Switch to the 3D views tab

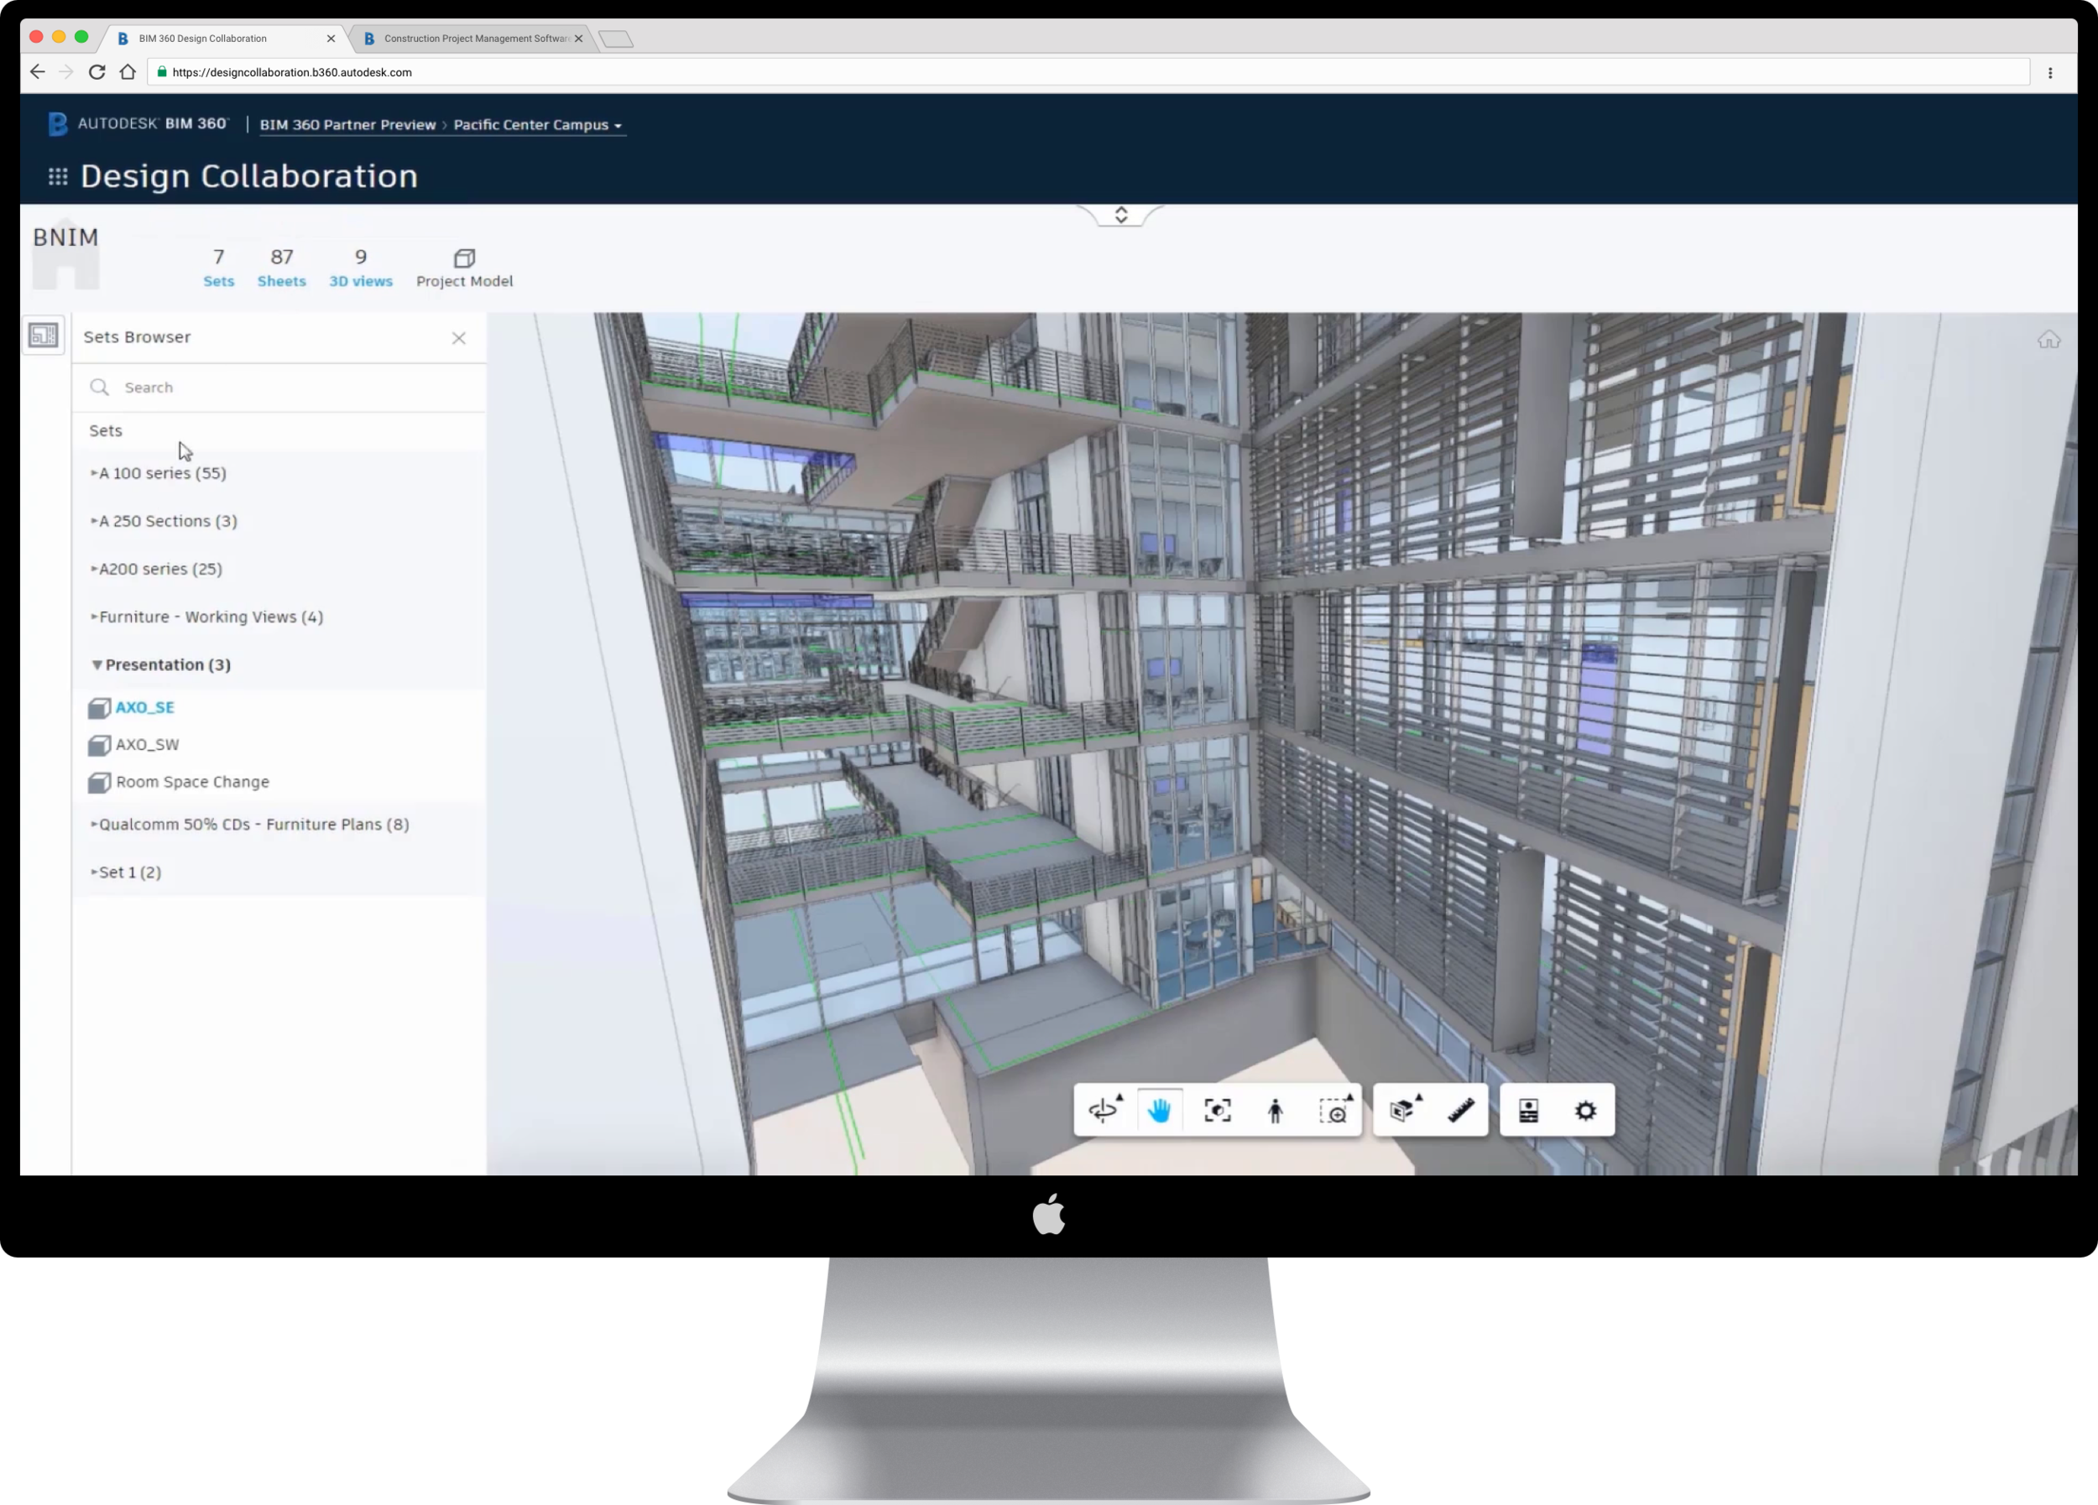point(361,267)
